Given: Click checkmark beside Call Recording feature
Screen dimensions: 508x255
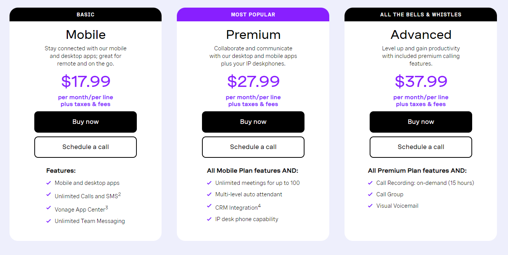Looking at the screenshot, I should tap(370, 183).
